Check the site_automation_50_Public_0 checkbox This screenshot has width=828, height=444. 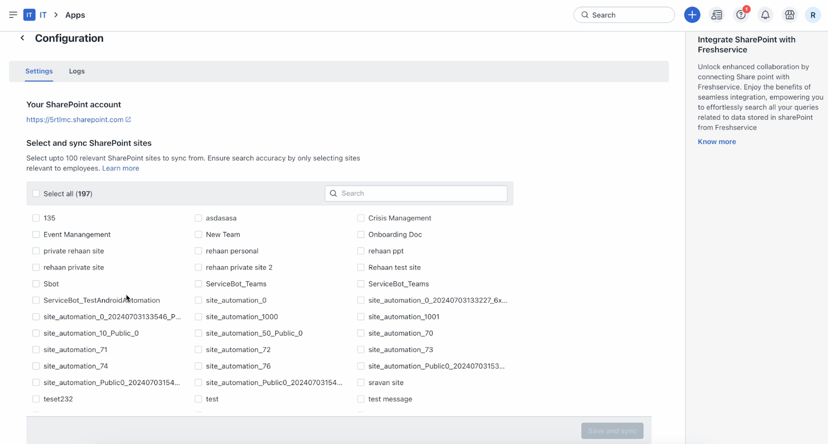198,333
